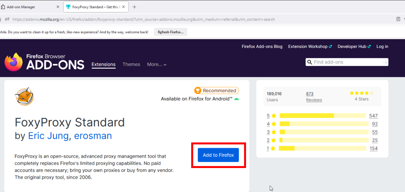Click the Firefox Browser Add-ons logo
This screenshot has width=405, height=192.
coord(44,62)
